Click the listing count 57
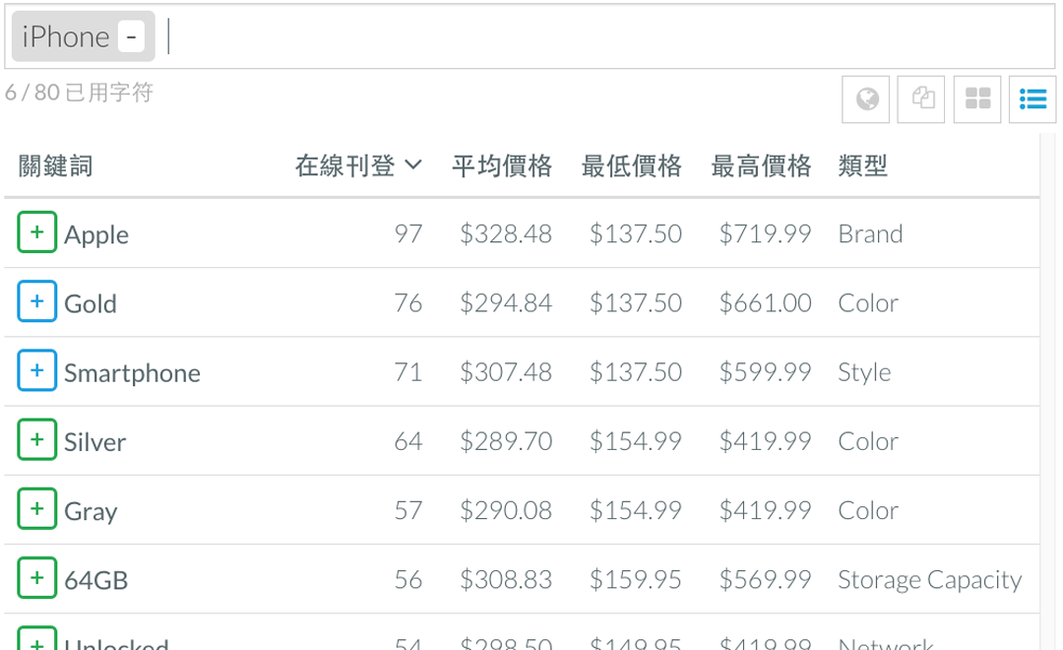This screenshot has width=1063, height=650. tap(408, 511)
